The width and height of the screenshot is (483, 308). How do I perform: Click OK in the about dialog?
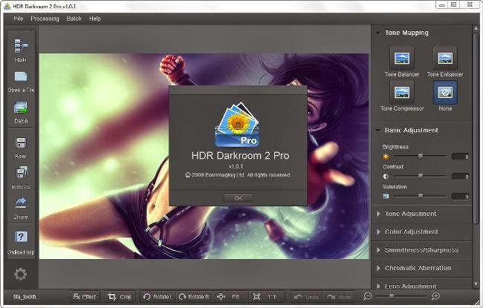pyautogui.click(x=239, y=198)
